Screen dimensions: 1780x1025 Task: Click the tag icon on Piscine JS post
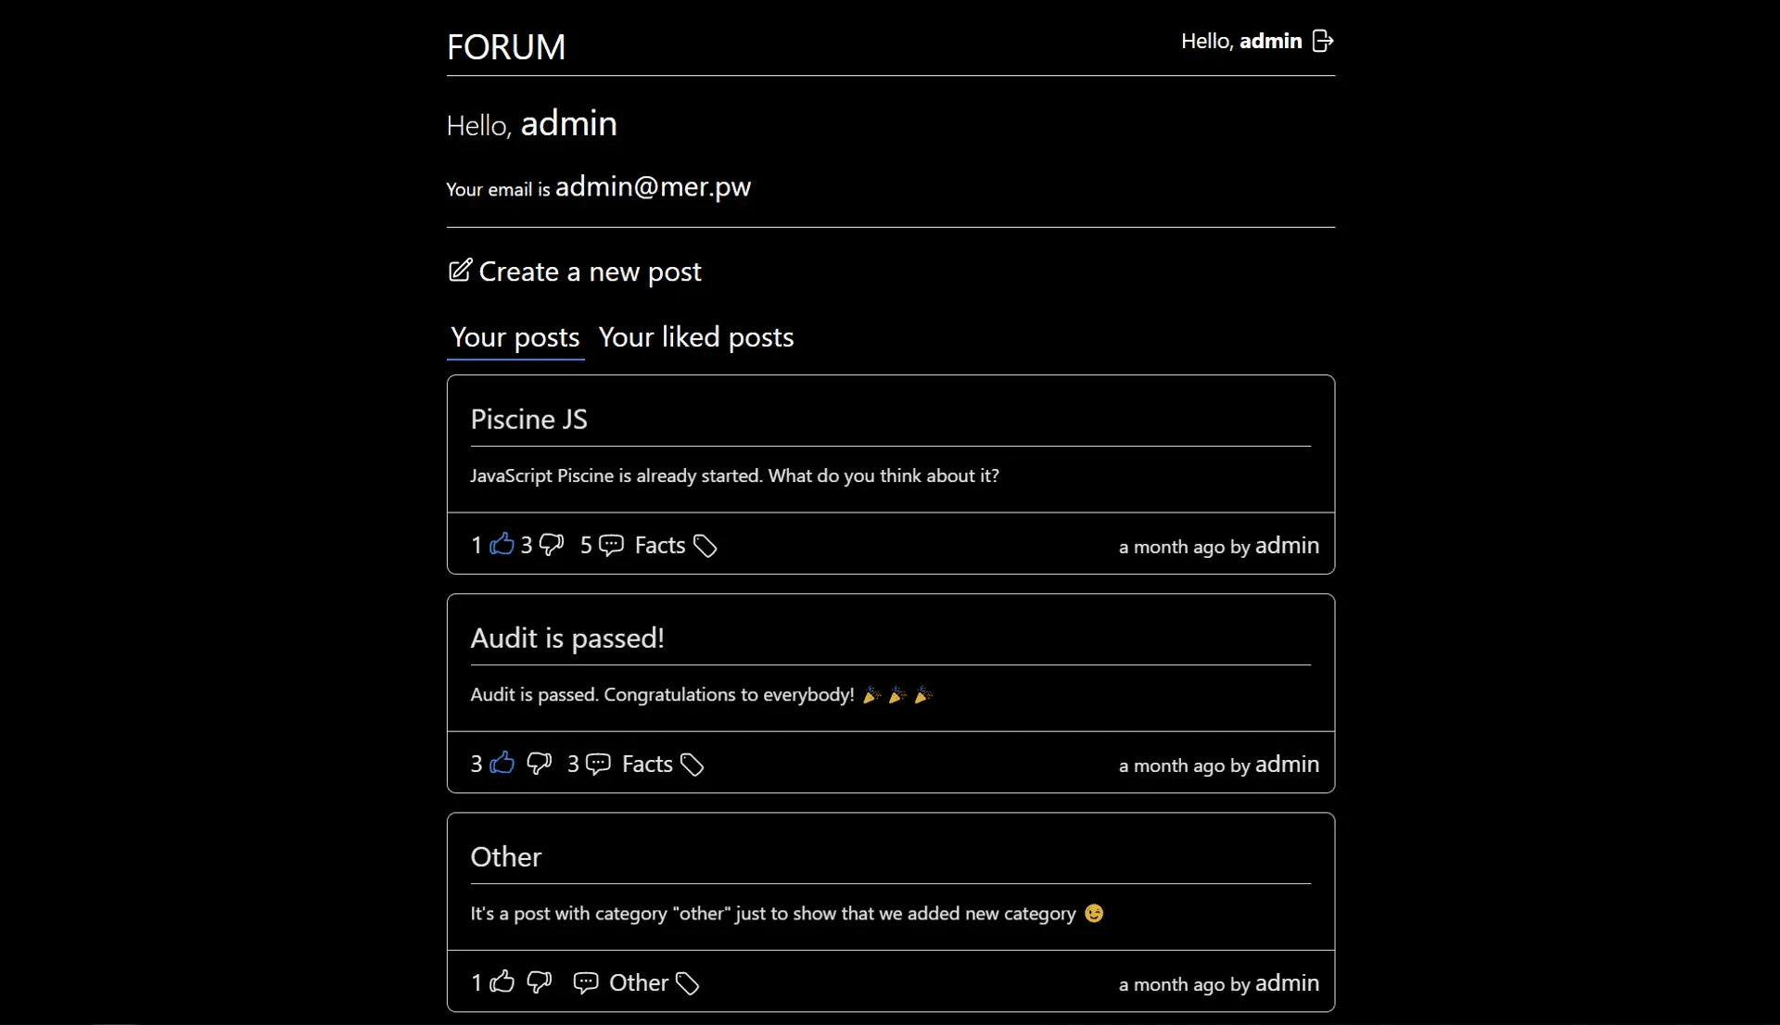click(705, 546)
